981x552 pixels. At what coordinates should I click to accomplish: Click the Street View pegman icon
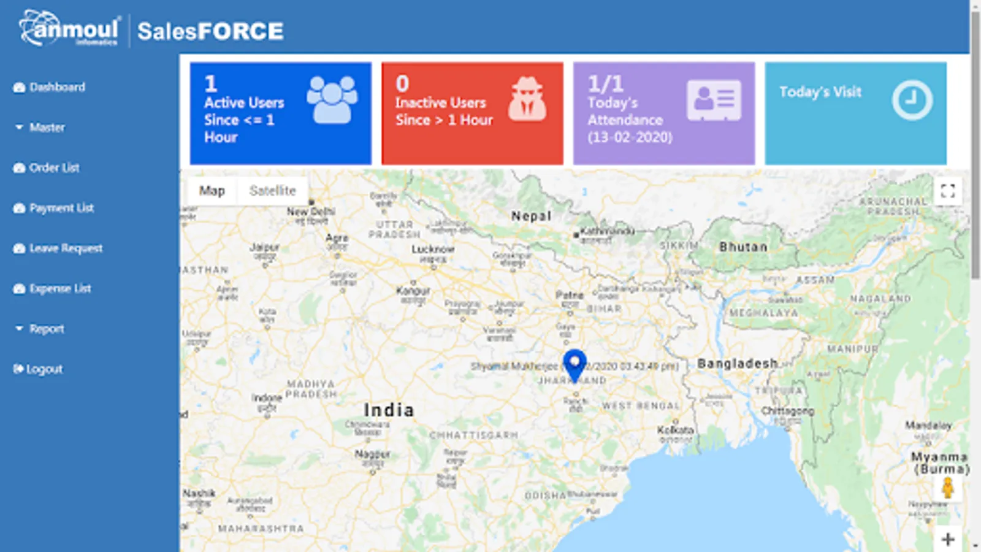coord(948,488)
